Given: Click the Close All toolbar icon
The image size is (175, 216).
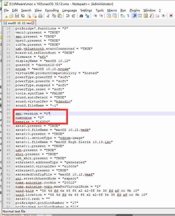Looking at the screenshot, I should click(x=34, y=16).
